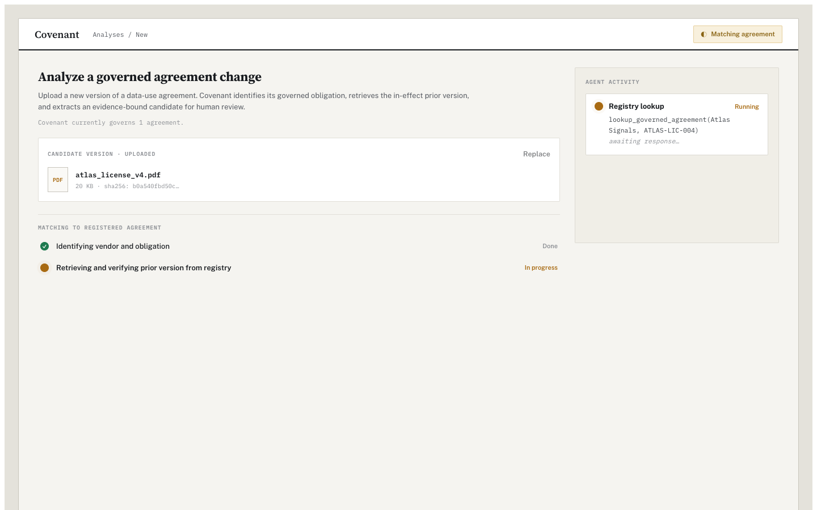Click the Analyze a governed agreement change heading
The width and height of the screenshot is (817, 510).
coord(150,77)
